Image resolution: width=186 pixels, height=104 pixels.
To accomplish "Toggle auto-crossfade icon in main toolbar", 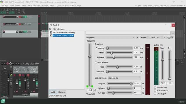I will 1,12.
